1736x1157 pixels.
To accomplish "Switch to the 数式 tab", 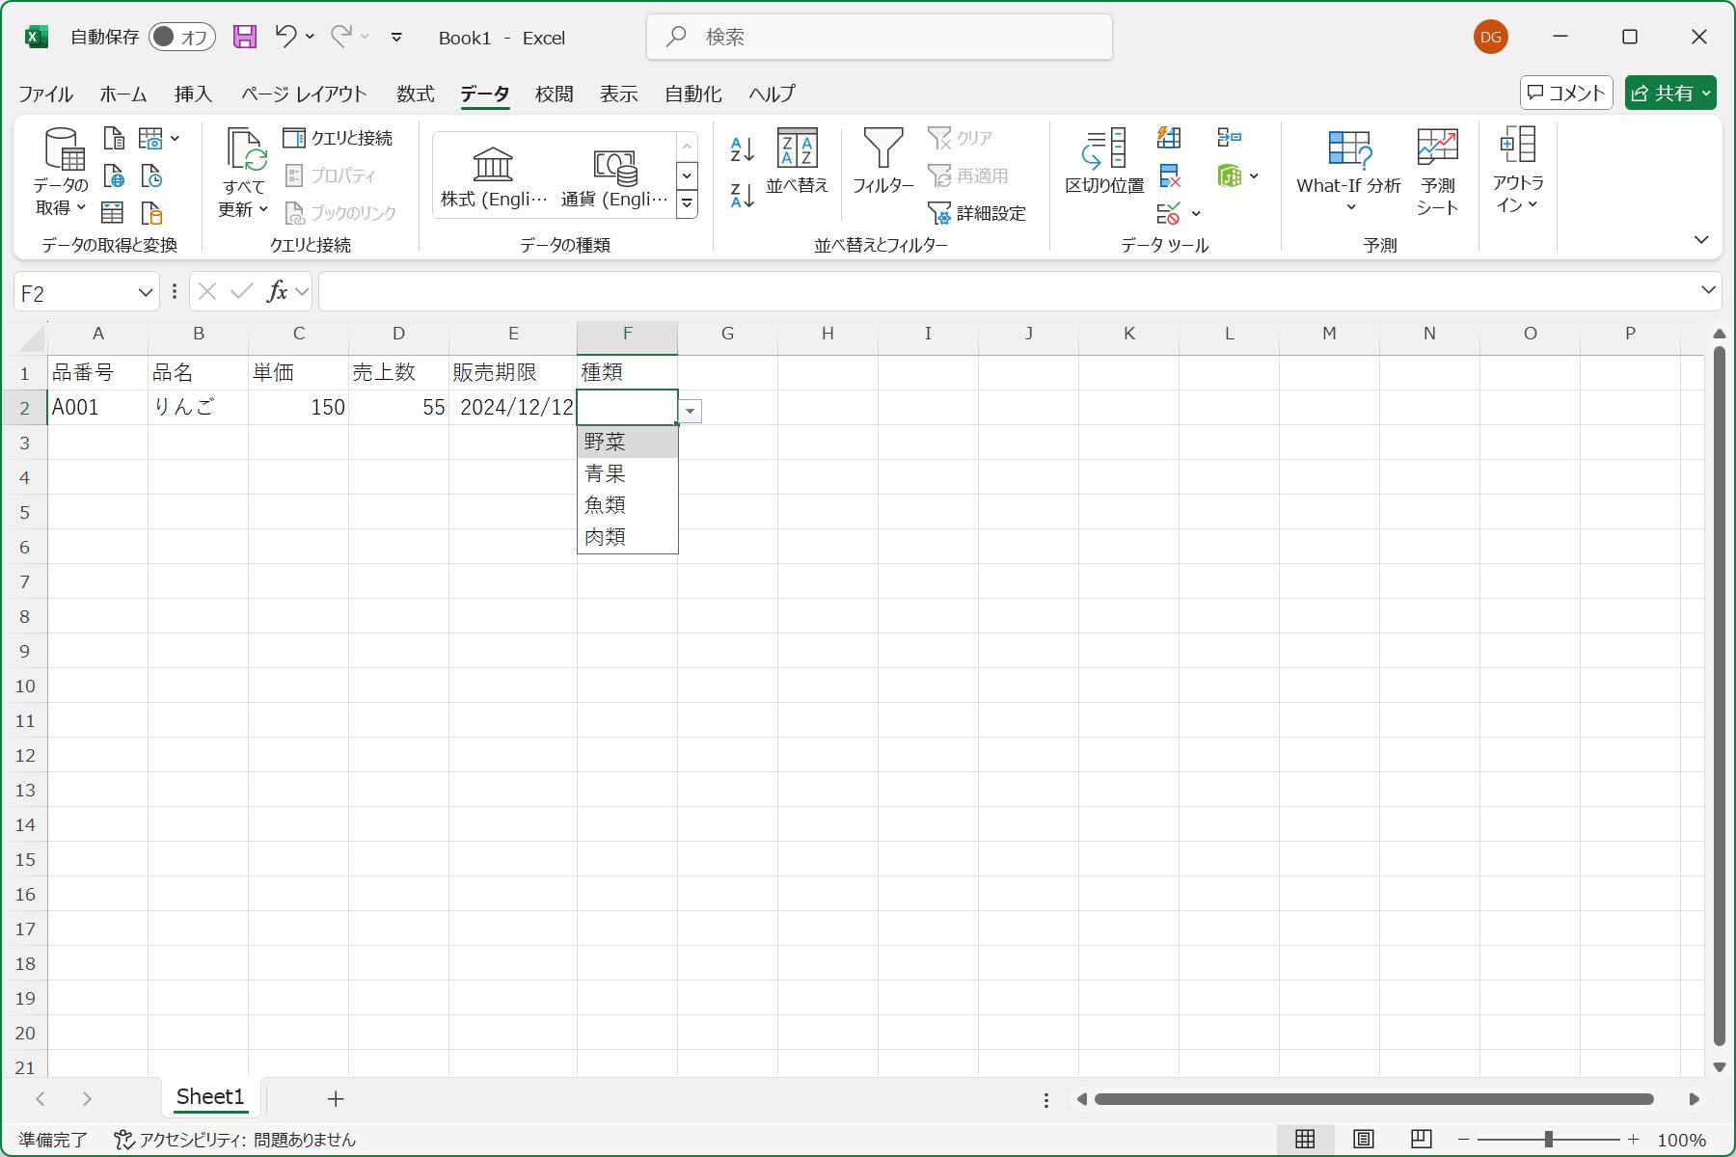I will 415,94.
